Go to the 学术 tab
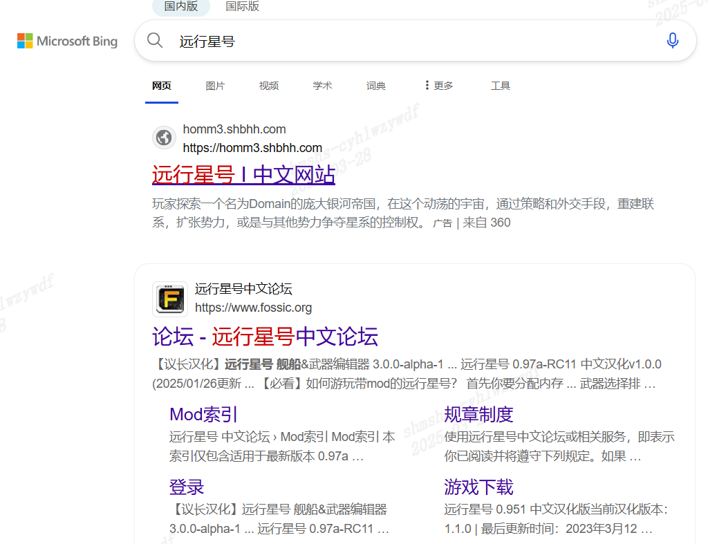This screenshot has width=708, height=544. [322, 86]
